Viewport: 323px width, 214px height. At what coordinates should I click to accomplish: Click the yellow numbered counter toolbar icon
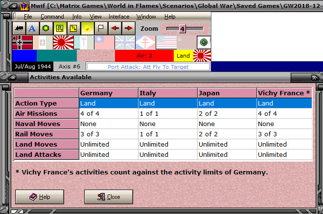(x=73, y=28)
